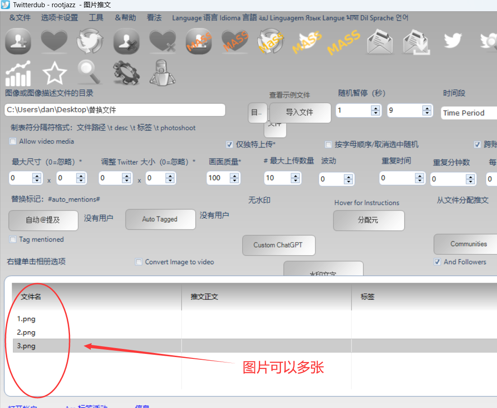Image resolution: width=497 pixels, height=408 pixels.
Task: Disable the 仅独特上传 checkbox
Action: 230,144
